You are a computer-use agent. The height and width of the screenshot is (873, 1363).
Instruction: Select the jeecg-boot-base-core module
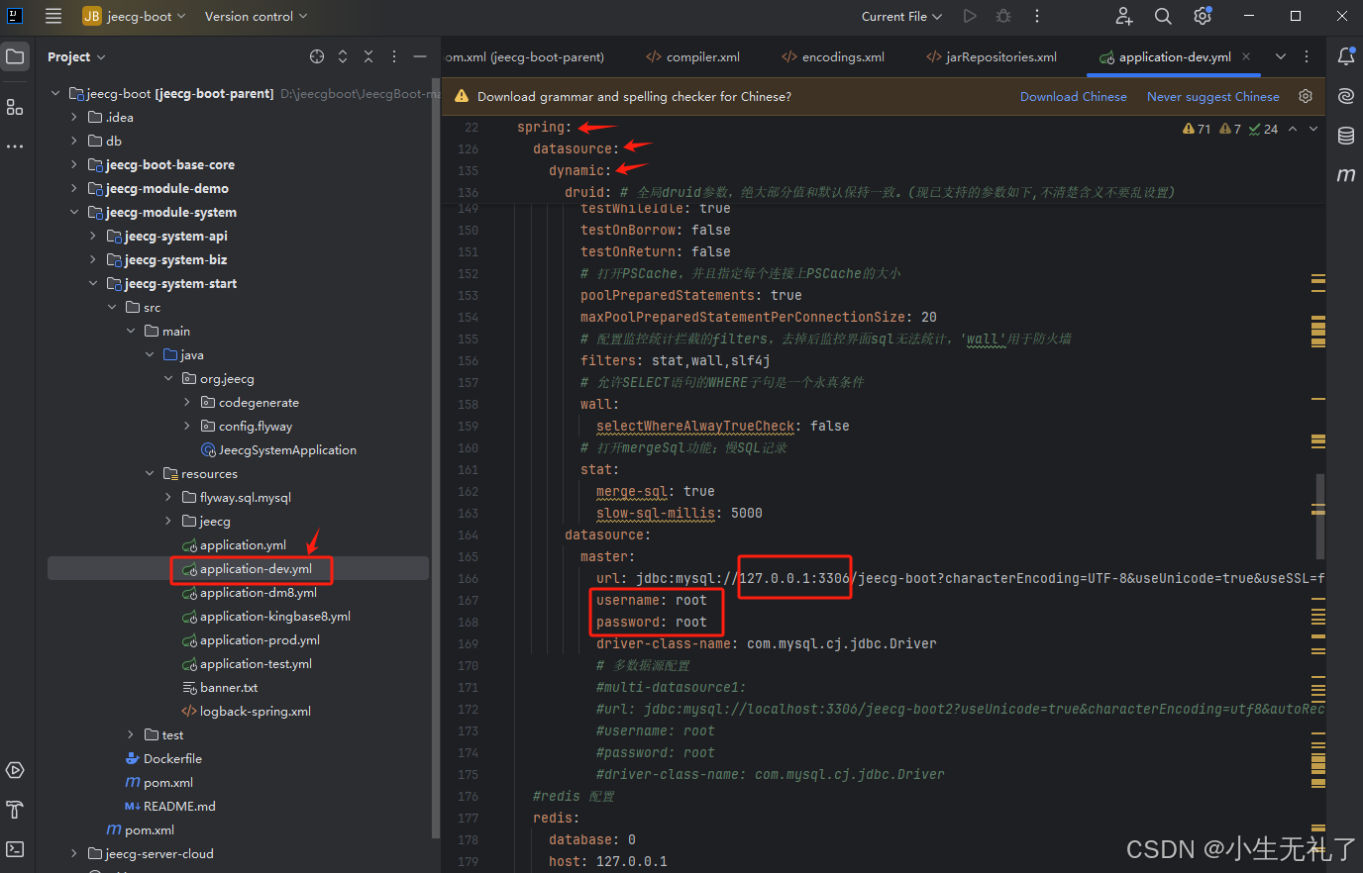coord(169,164)
